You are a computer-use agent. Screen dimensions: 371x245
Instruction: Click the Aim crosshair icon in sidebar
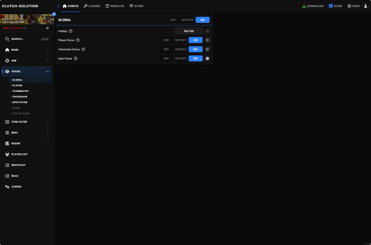(x=7, y=61)
